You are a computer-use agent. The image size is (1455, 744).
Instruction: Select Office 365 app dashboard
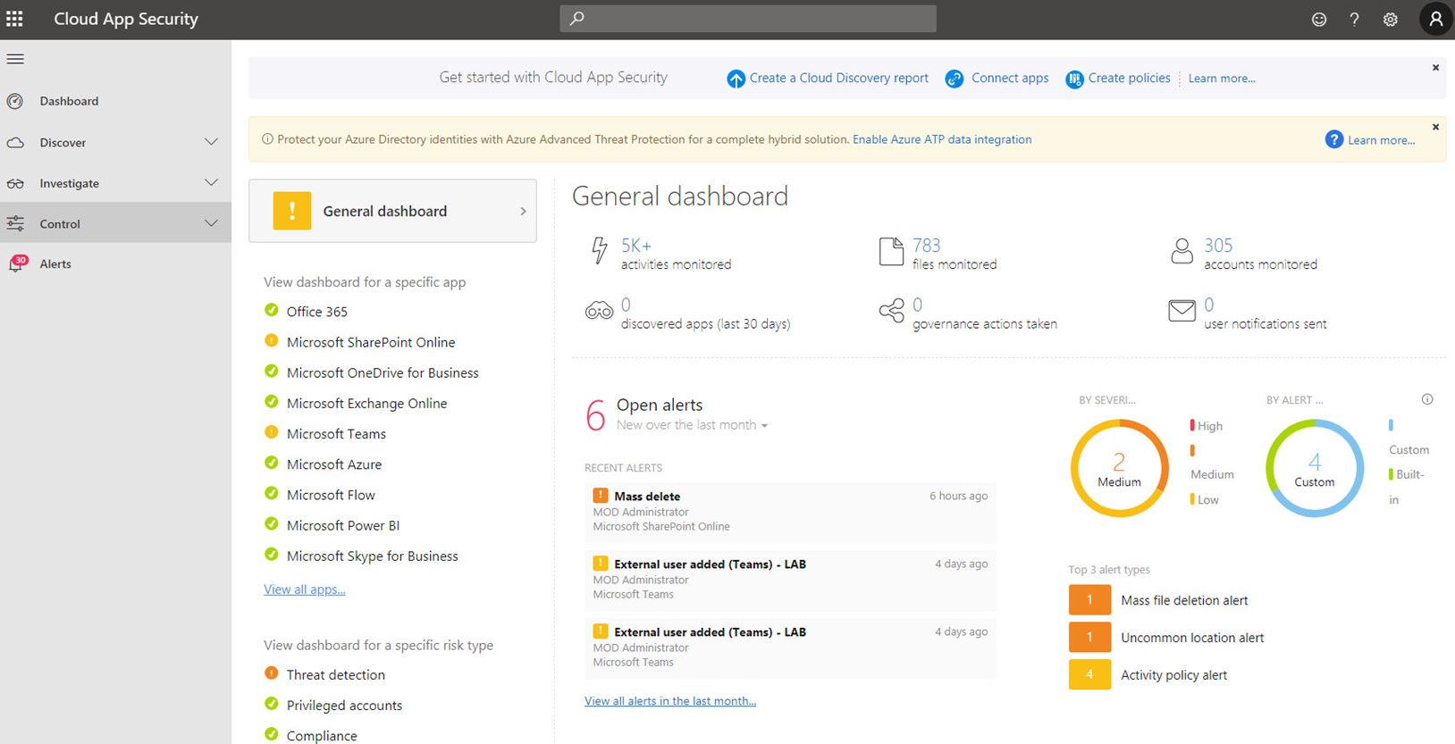coord(317,312)
